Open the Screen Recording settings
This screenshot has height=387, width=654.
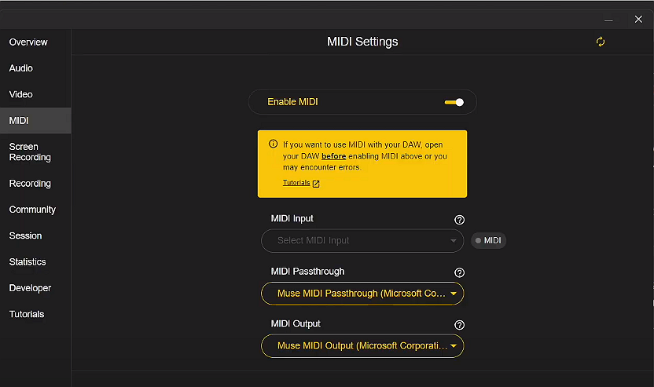[x=30, y=152]
